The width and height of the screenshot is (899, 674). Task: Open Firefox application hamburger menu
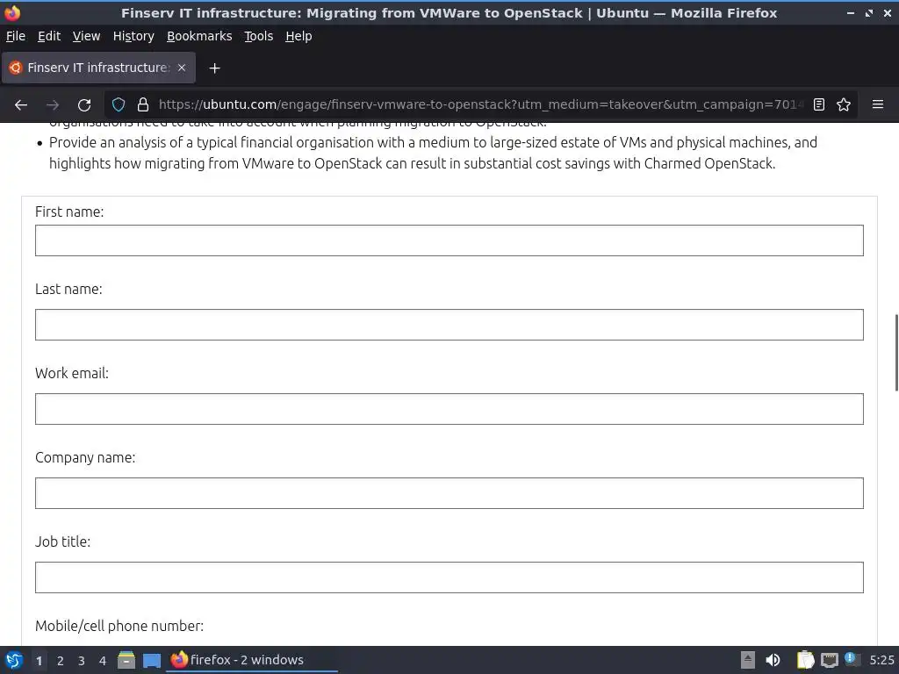878,105
